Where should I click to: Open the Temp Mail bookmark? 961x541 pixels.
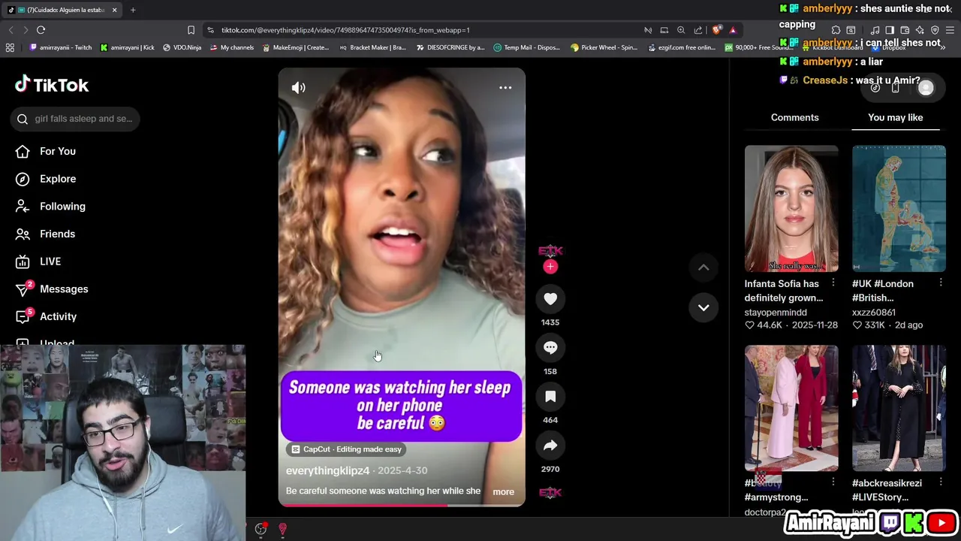[526, 47]
